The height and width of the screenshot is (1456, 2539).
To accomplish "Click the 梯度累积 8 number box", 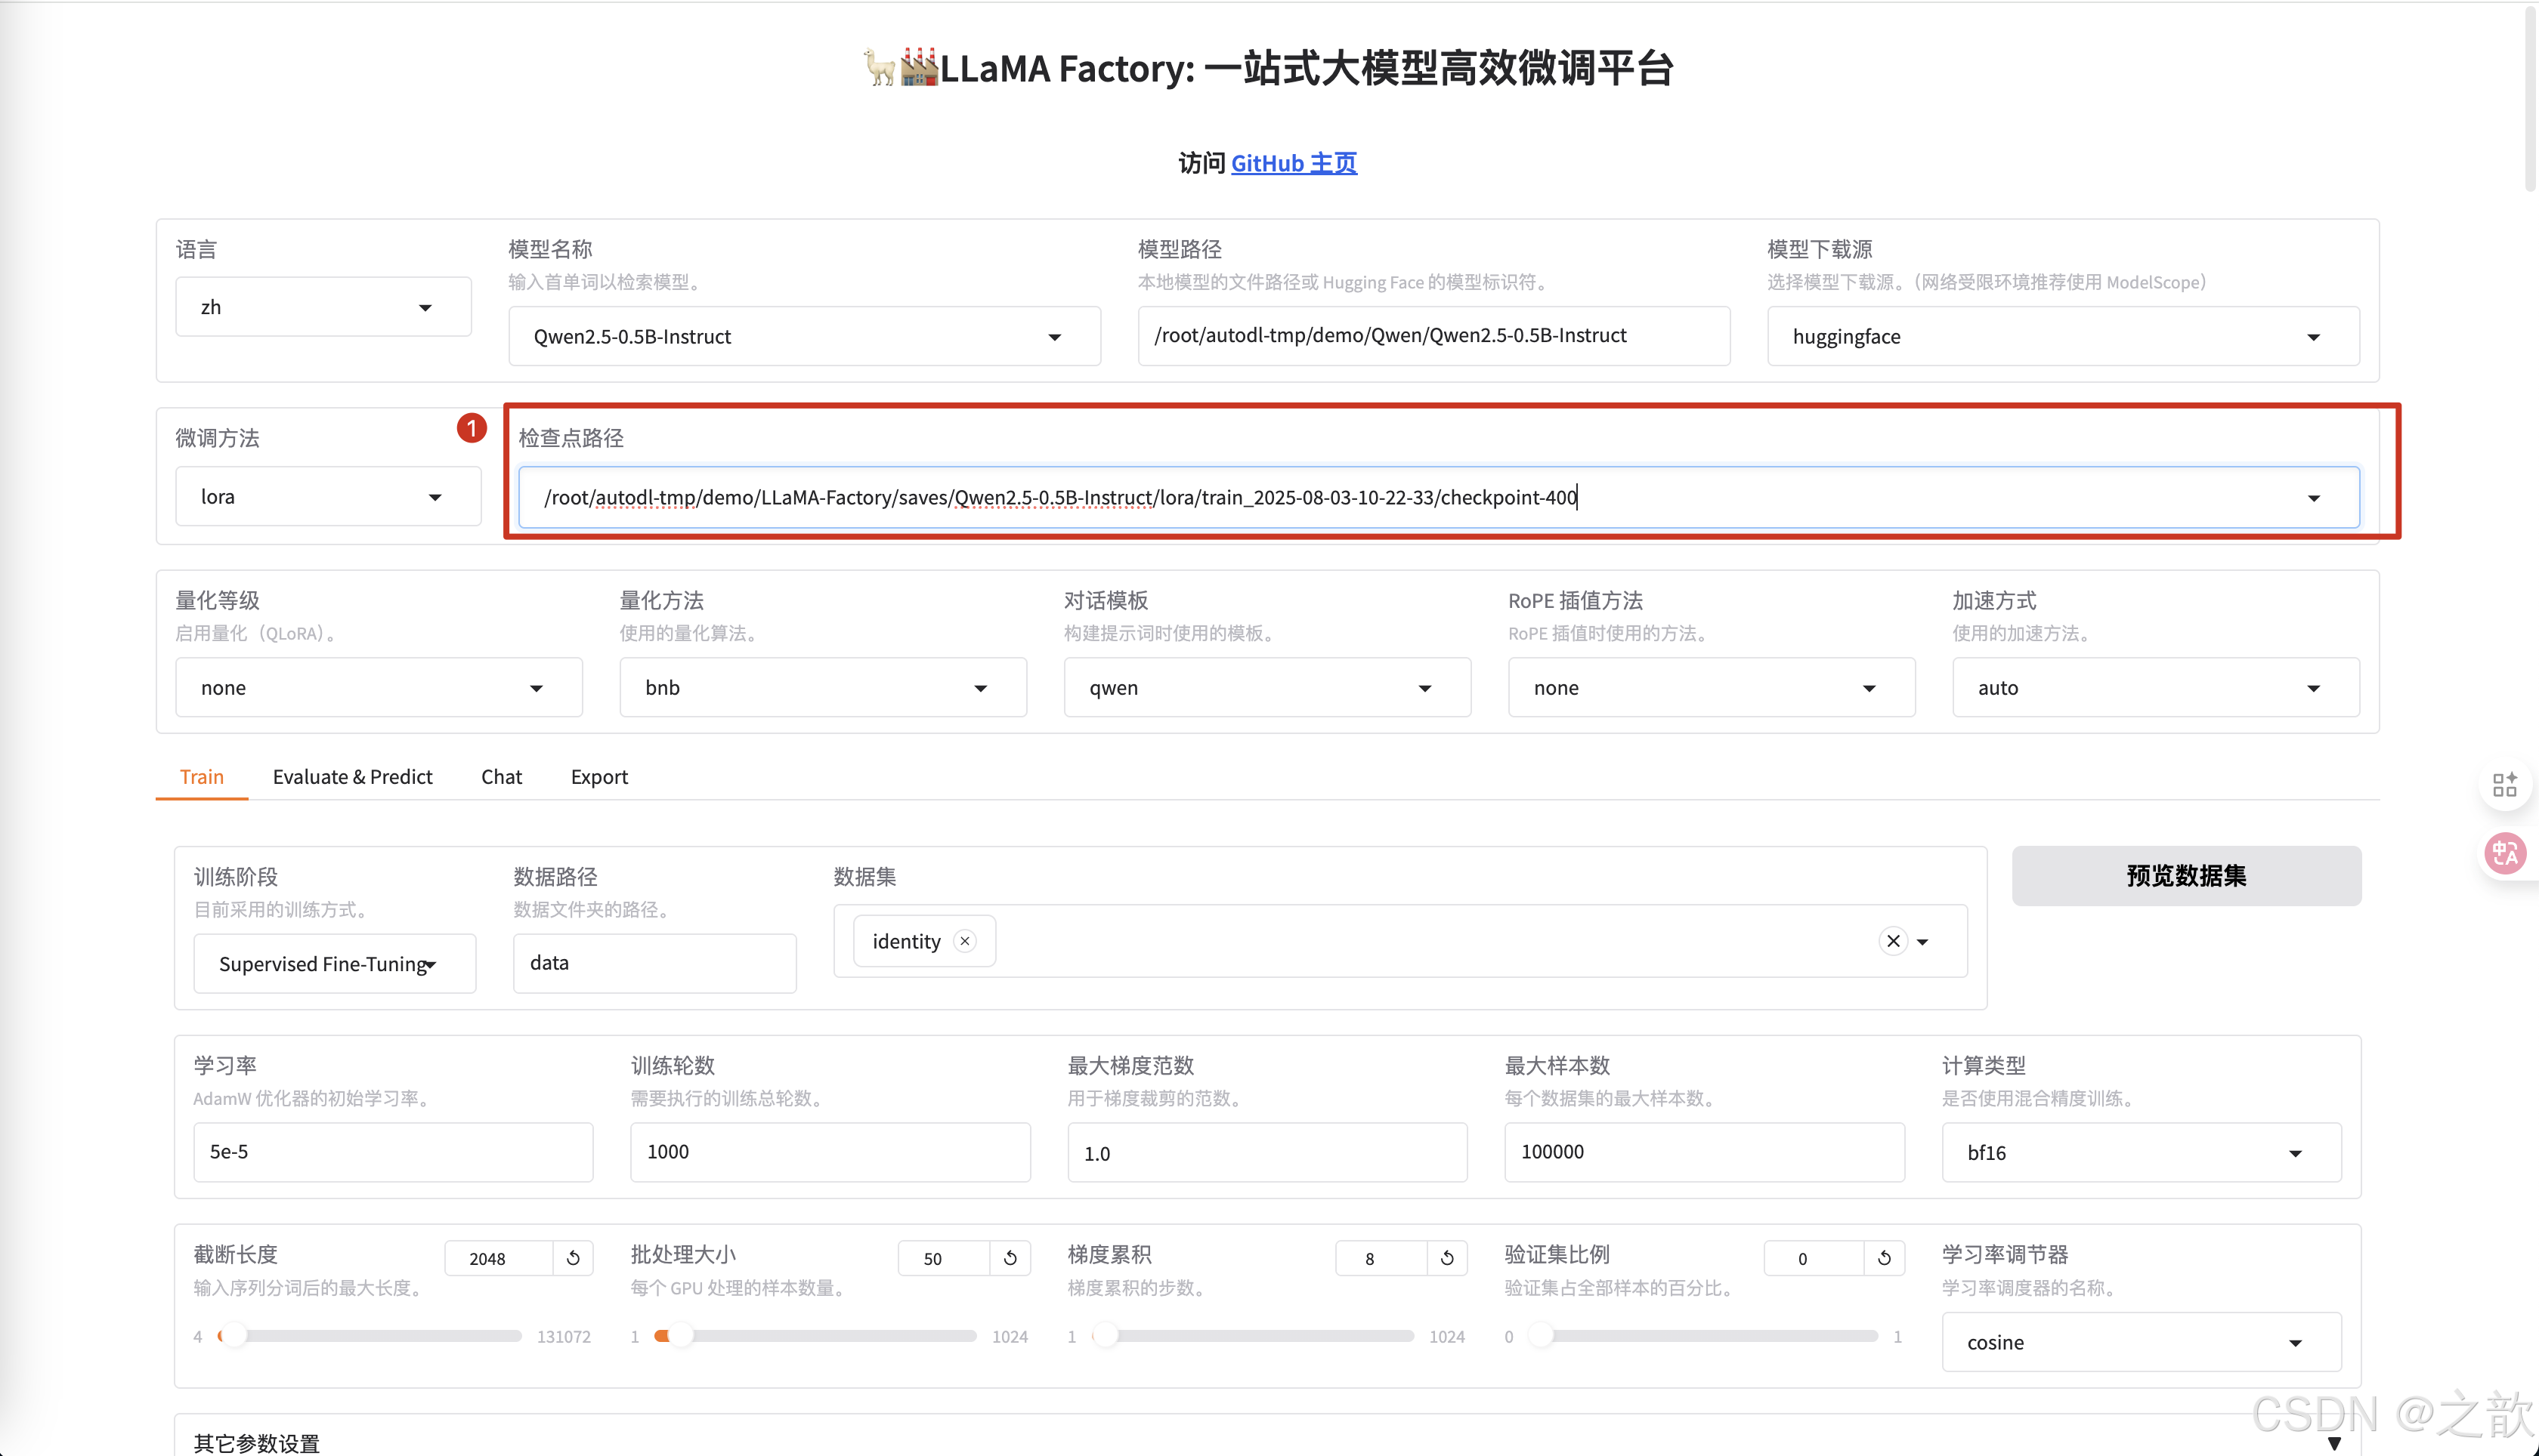I will point(1381,1258).
